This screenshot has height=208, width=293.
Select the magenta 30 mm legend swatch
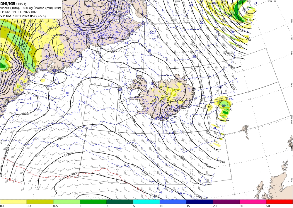pyautogui.click(x=253, y=202)
